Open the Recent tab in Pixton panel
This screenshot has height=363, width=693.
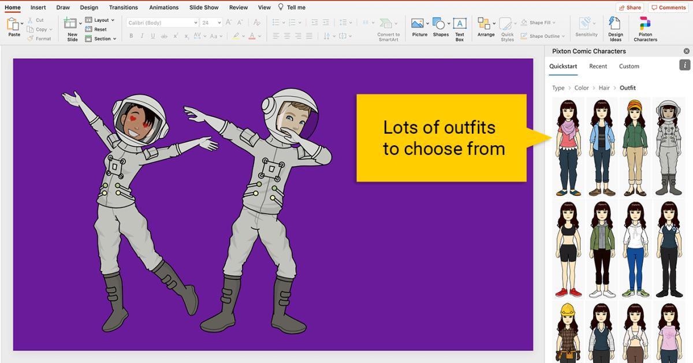tap(598, 66)
